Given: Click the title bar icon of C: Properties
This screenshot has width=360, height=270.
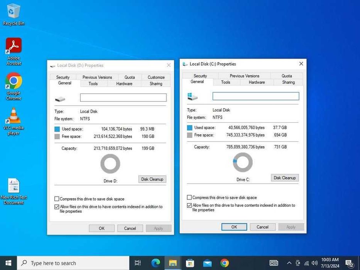Looking at the screenshot, I should pos(185,64).
